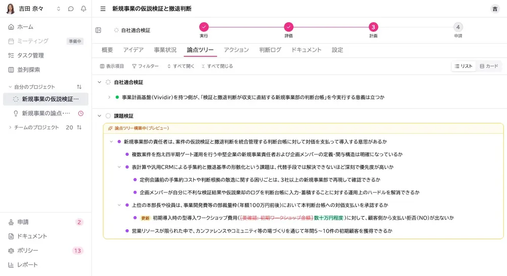Open 概要 tab
The width and height of the screenshot is (507, 276).
pyautogui.click(x=107, y=50)
